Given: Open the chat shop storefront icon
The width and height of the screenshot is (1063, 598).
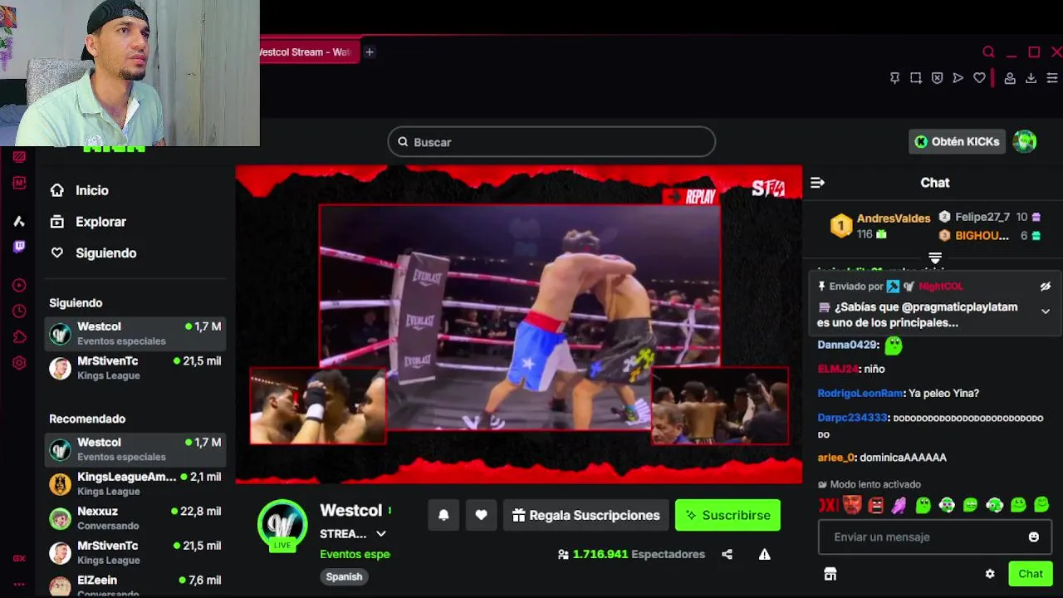Looking at the screenshot, I should click(830, 574).
